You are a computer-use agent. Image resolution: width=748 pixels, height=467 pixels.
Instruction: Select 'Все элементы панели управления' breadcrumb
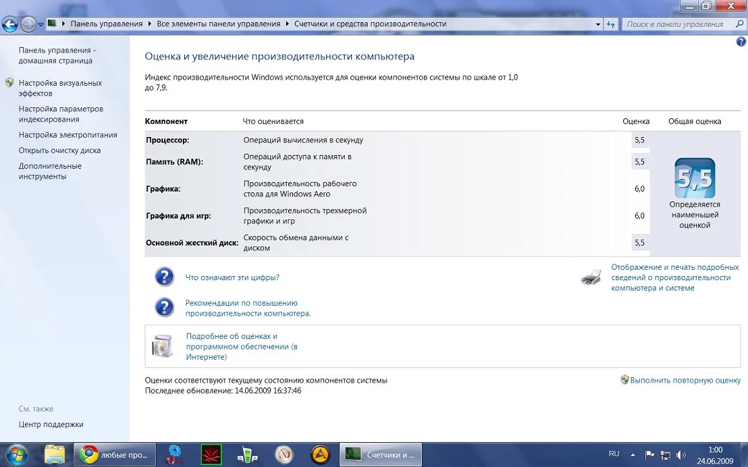[x=218, y=24]
